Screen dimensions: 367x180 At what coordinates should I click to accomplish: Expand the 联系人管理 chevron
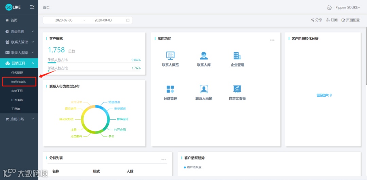33,42
